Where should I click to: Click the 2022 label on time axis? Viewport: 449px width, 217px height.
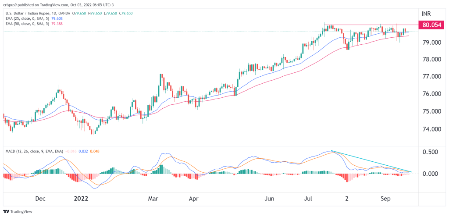[81, 198]
